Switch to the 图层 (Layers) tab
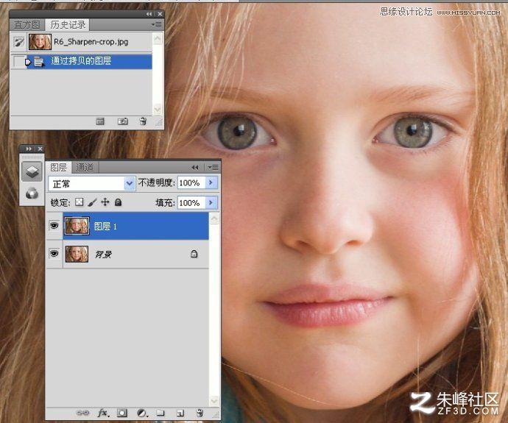 point(58,167)
